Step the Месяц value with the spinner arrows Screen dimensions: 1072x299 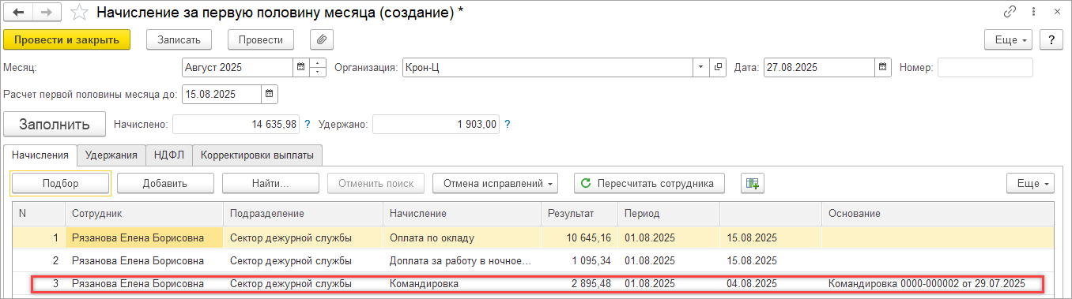tap(318, 68)
